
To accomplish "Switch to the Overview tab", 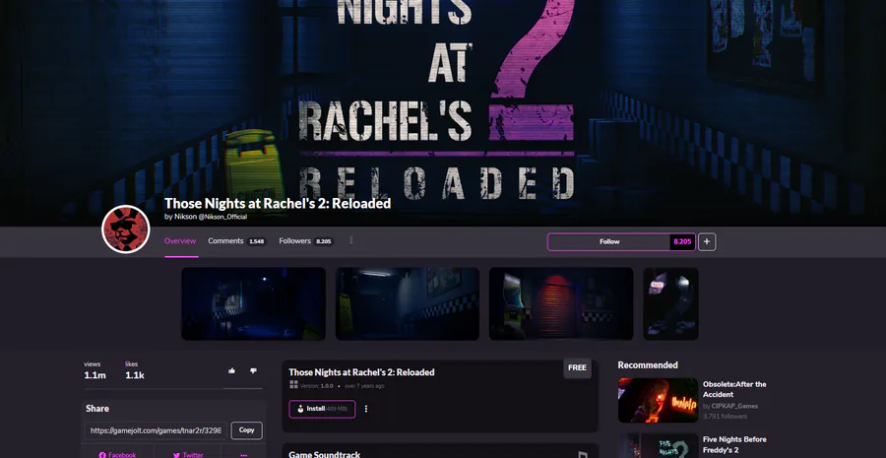I will [180, 241].
